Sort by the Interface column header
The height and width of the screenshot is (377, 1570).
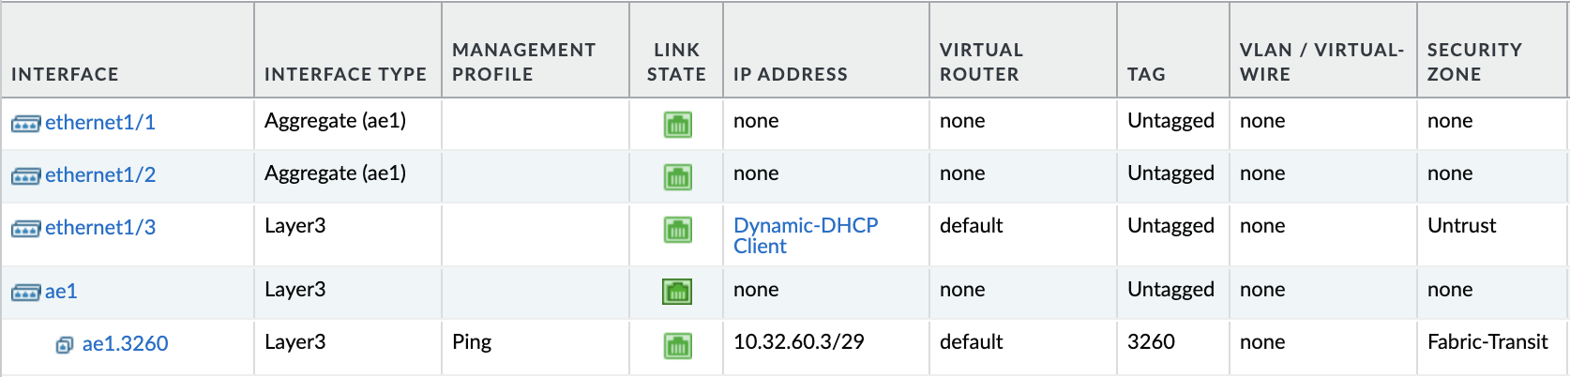(65, 74)
